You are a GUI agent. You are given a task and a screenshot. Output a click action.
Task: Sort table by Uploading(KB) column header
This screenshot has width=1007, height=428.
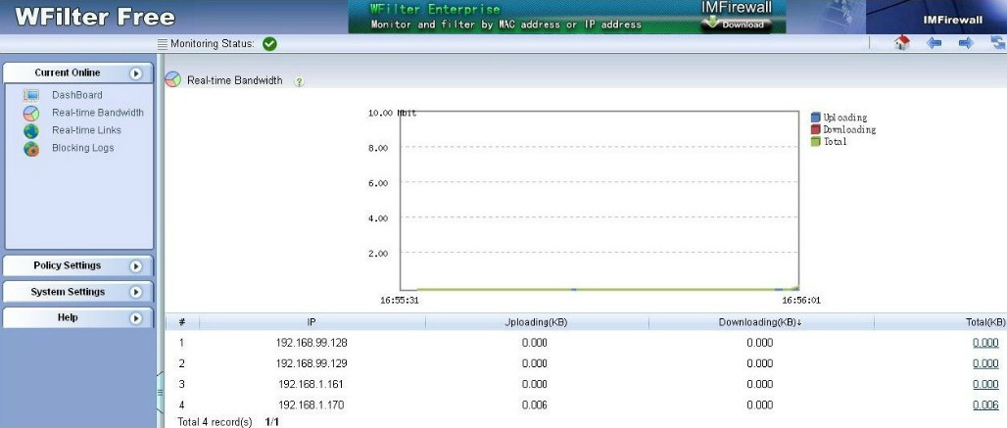click(x=536, y=322)
